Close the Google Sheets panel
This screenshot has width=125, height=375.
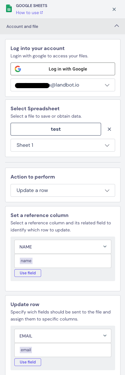click(x=114, y=9)
